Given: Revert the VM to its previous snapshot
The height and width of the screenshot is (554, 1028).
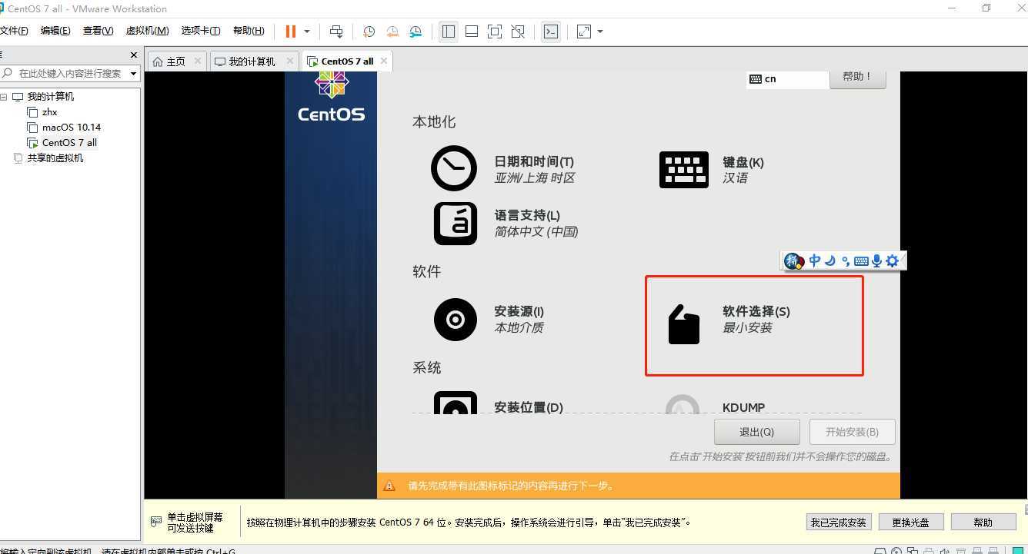Looking at the screenshot, I should (392, 32).
